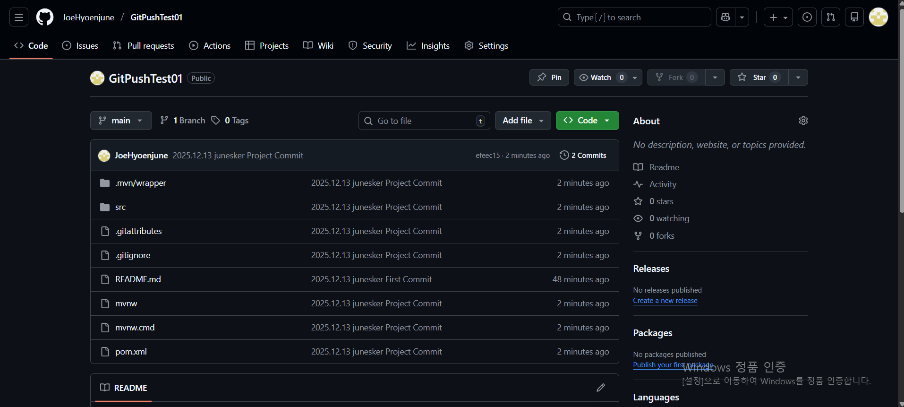Click the eye icon beside 0 watching
Screen dimensions: 904x407
pos(638,218)
